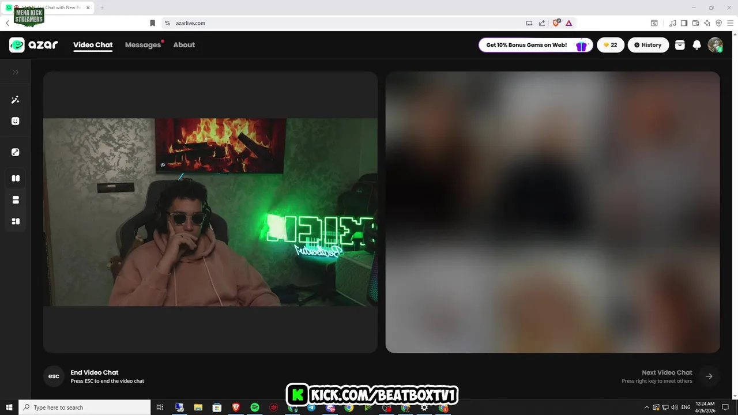Open the inventory box icon
The width and height of the screenshot is (738, 415).
coord(680,45)
